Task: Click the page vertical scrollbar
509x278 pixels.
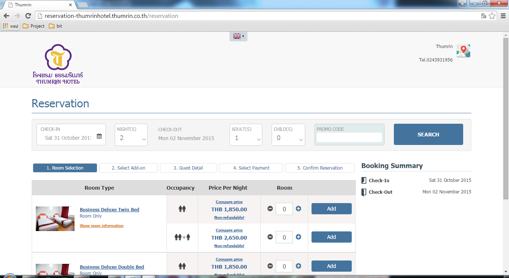Action: click(506, 119)
